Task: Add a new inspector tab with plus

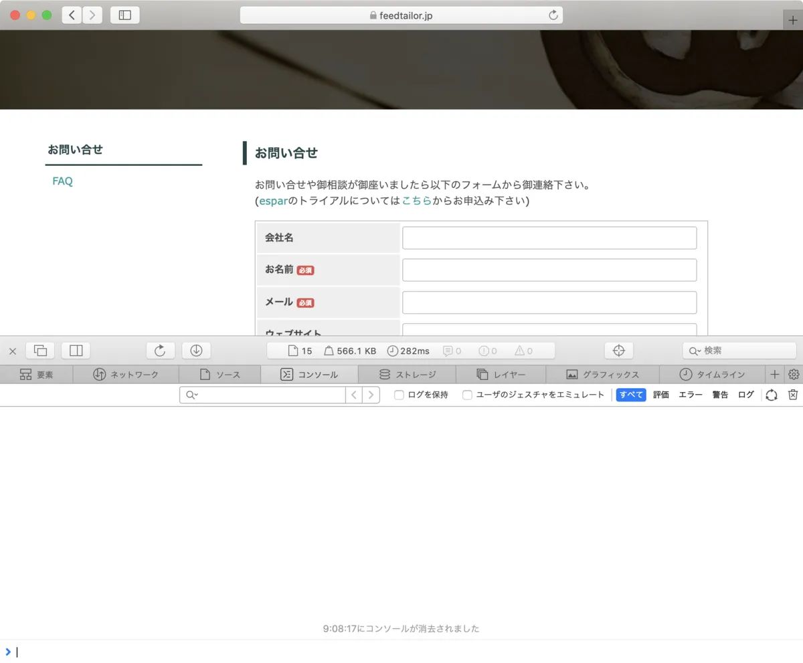Action: click(775, 375)
